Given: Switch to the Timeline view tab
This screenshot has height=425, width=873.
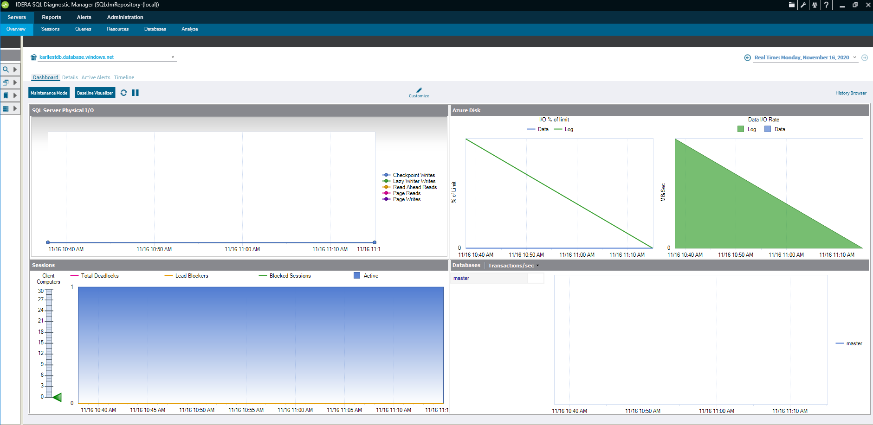Looking at the screenshot, I should click(x=124, y=77).
